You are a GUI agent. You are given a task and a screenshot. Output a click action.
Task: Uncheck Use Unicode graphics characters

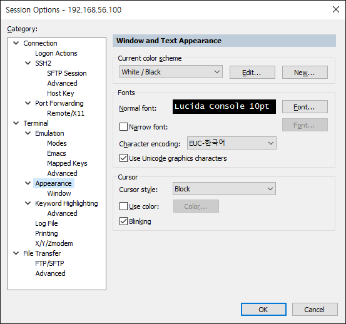tap(123, 158)
